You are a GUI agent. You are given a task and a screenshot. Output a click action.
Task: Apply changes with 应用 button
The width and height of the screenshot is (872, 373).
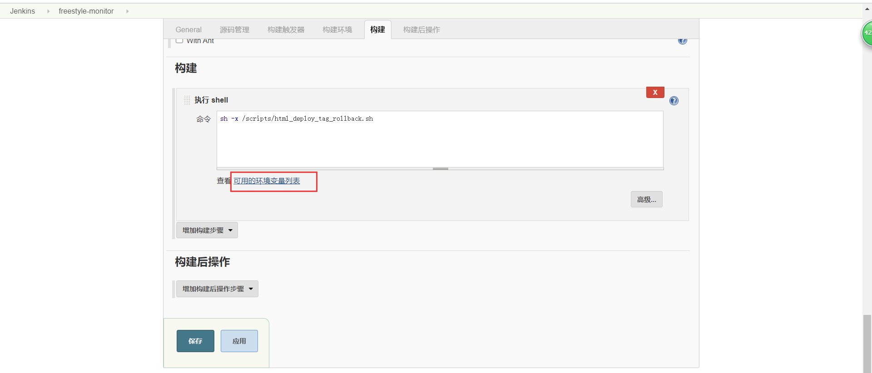click(x=239, y=341)
